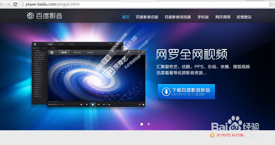Viewport: 275px width, 145px height.
Task: Select the 网页调用 navigation item
Action: click(223, 17)
